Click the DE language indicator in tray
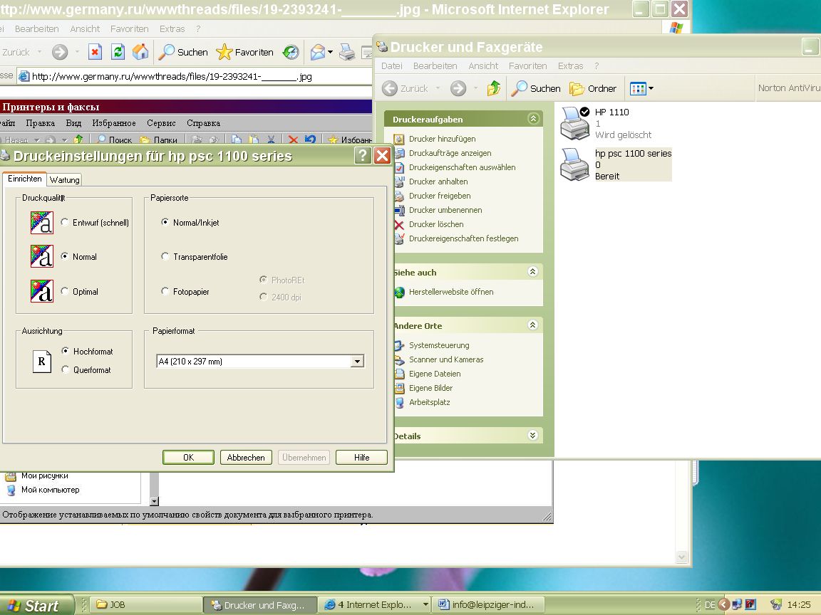The width and height of the screenshot is (821, 615). tap(710, 605)
